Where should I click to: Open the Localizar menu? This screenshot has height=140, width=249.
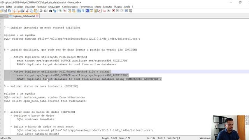pos(18,7)
